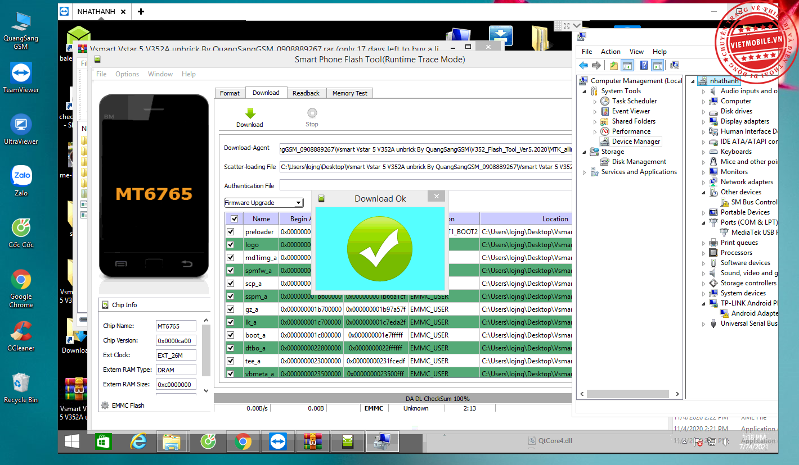Toggle the select-all checkbox in table header

[235, 219]
